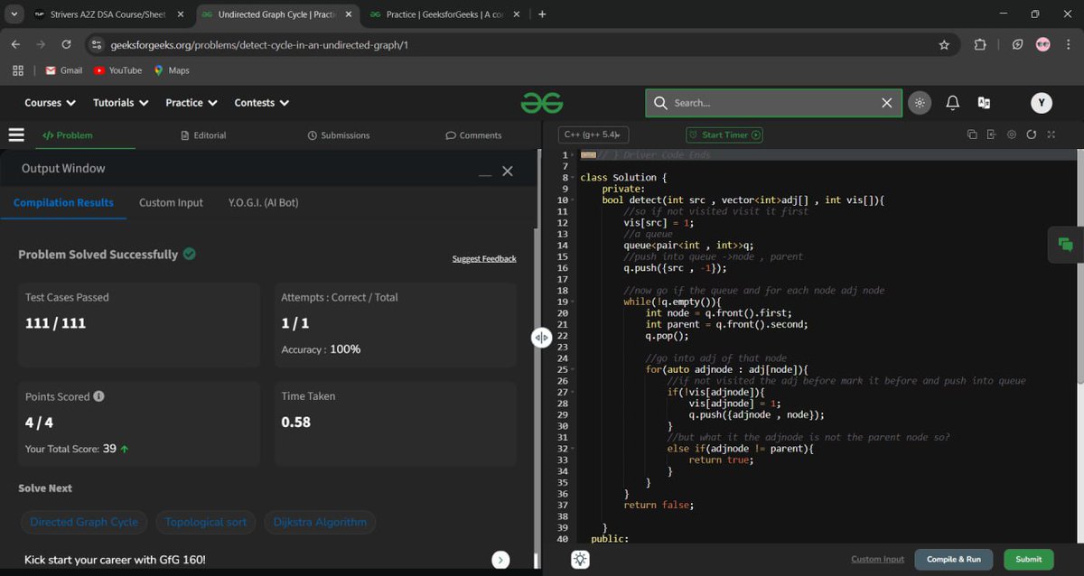Open code editor settings gear
This screenshot has height=576, width=1084.
1011,135
